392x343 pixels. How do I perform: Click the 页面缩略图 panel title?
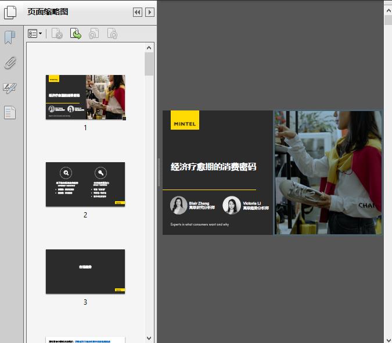[x=48, y=12]
